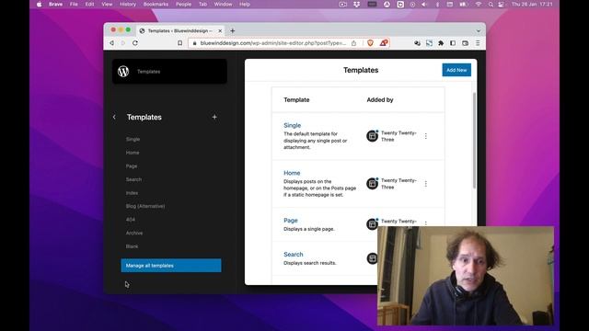Click the date and time in menu bar
589x331 pixels.
pyautogui.click(x=532, y=5)
